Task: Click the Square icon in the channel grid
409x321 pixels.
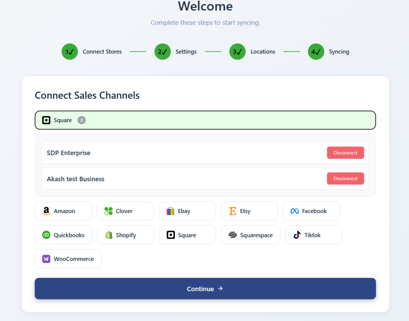Action: [171, 235]
